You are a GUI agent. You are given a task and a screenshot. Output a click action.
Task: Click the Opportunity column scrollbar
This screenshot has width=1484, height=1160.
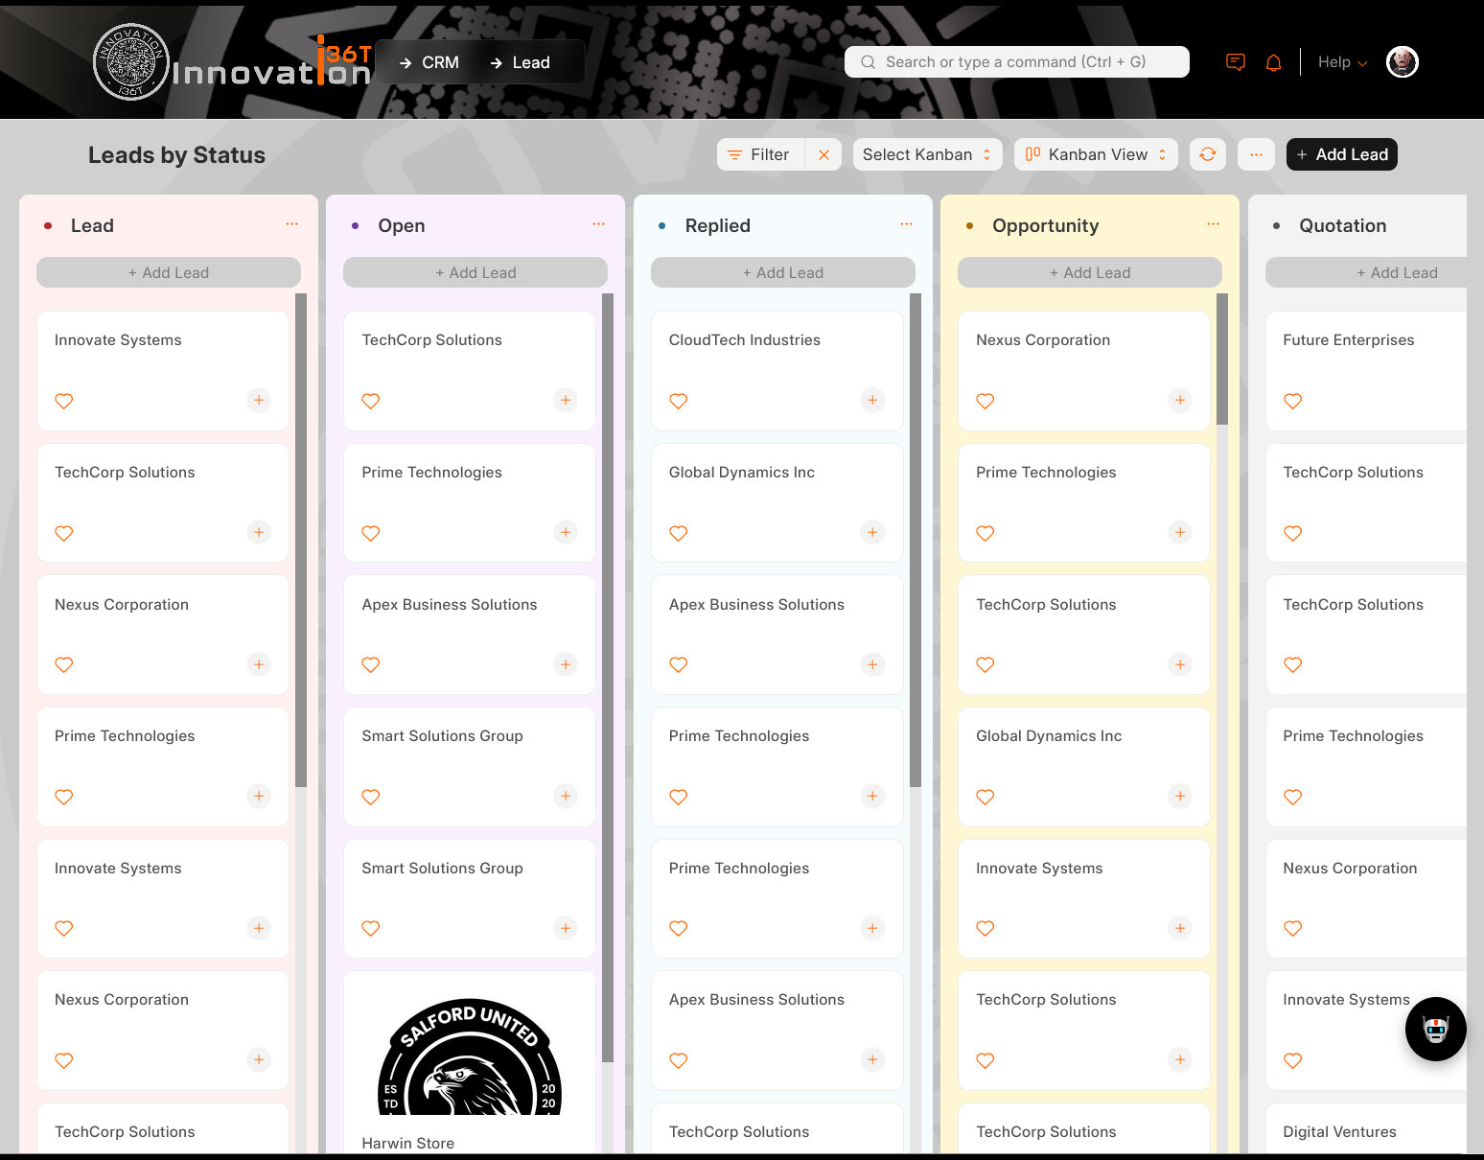1221,360
